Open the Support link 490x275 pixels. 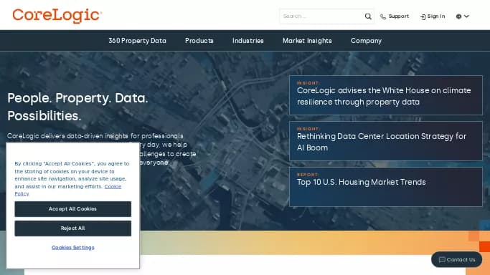click(395, 16)
